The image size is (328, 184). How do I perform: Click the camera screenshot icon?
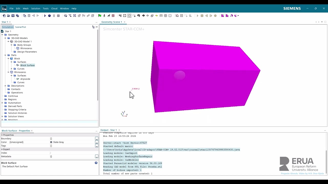pos(139,16)
